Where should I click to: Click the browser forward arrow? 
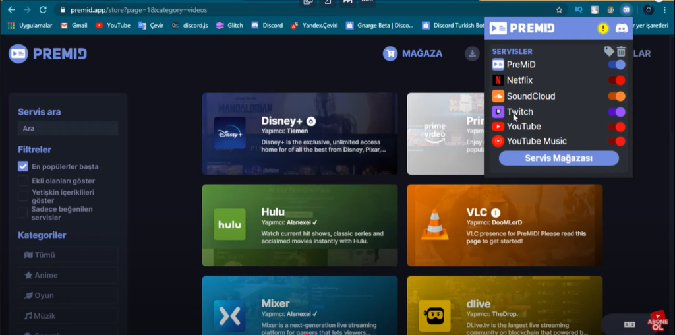click(x=27, y=9)
